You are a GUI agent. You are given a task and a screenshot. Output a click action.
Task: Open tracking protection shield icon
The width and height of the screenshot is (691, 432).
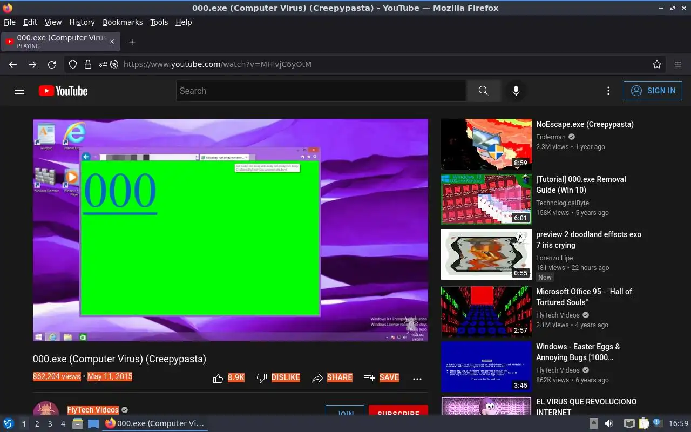tap(73, 64)
